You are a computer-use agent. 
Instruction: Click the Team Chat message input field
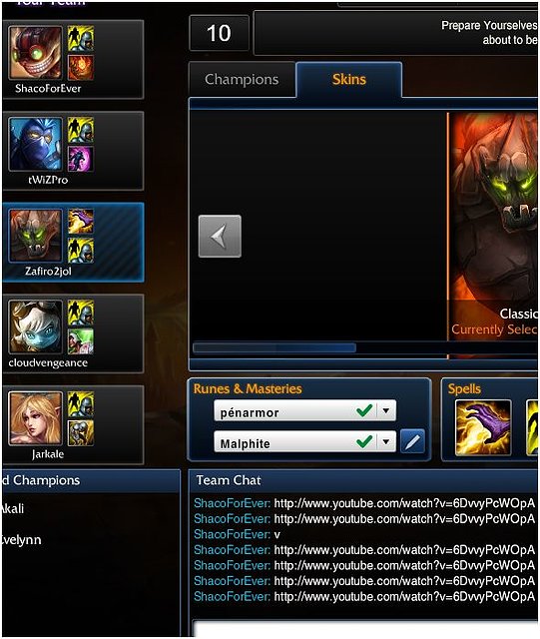(x=365, y=629)
